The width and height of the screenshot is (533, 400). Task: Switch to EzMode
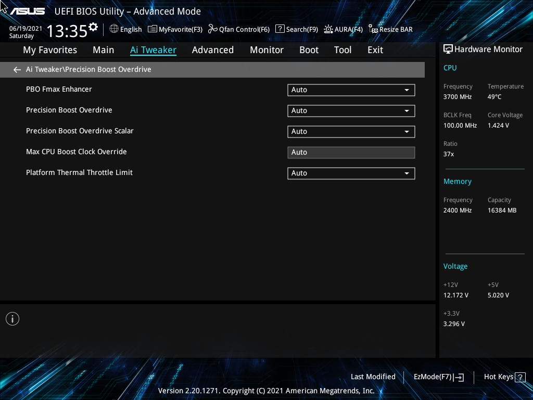(x=438, y=377)
